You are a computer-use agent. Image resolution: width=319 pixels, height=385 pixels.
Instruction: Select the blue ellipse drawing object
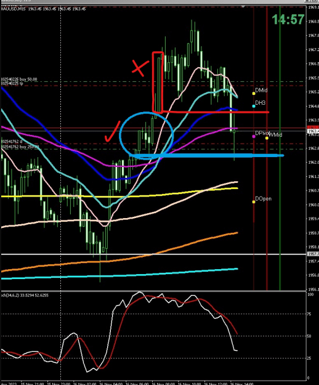tap(147, 136)
